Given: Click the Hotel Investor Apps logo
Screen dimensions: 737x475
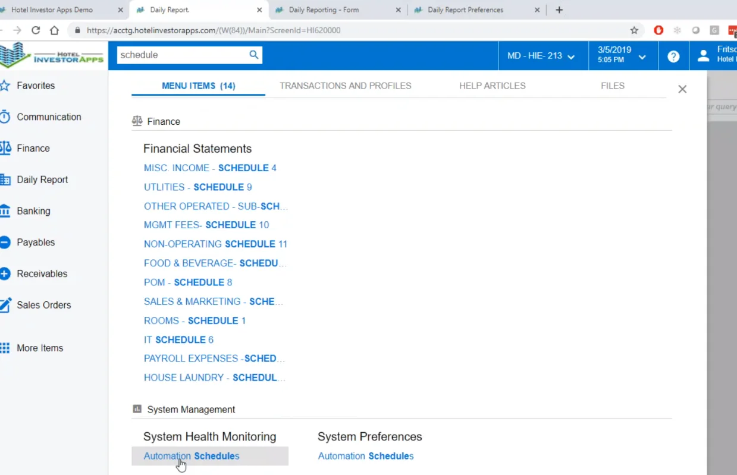Looking at the screenshot, I should coord(52,56).
